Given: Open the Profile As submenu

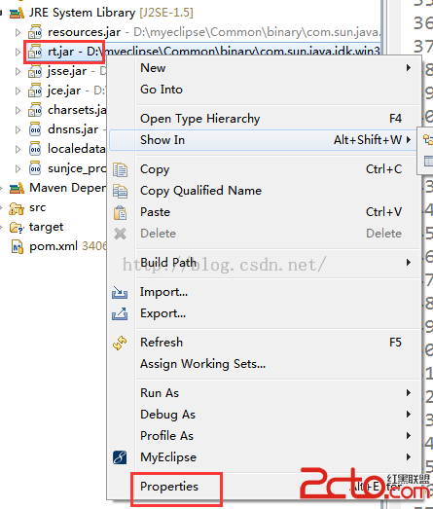Looking at the screenshot, I should 264,436.
